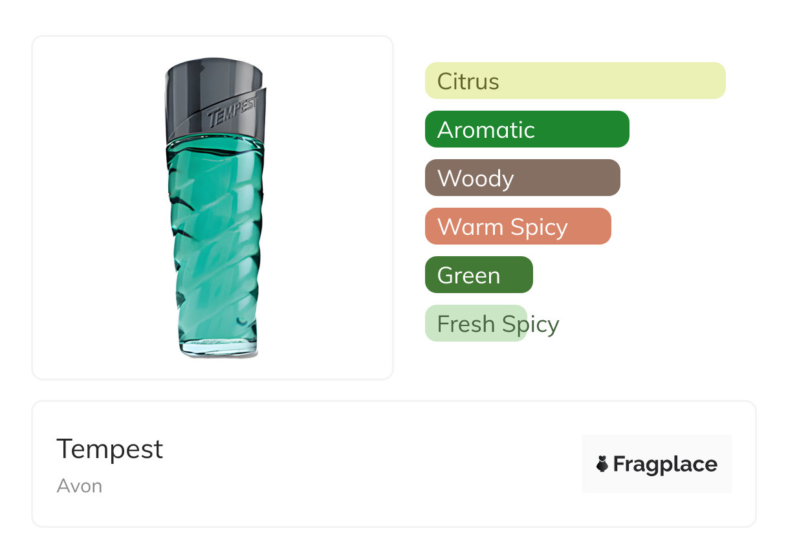Click the Fragplace wordmark text
Screen dimensions: 788x559
665,465
